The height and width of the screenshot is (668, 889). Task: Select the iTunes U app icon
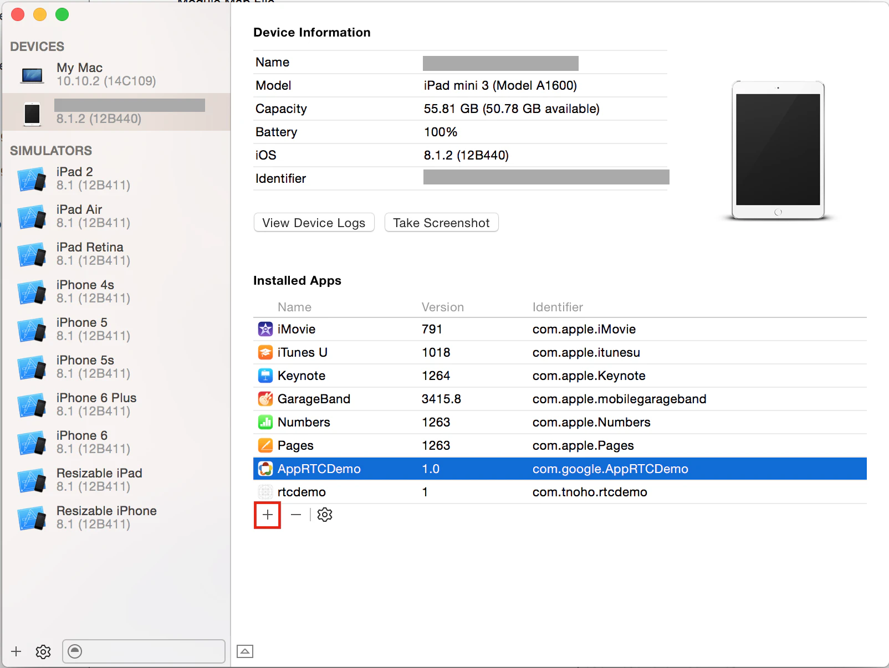[265, 352]
